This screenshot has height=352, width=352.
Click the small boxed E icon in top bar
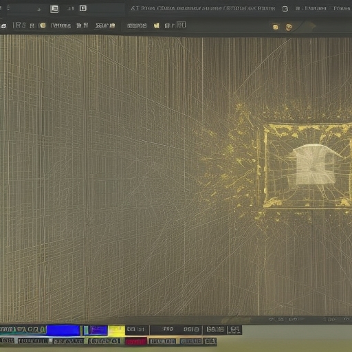[x=83, y=8]
